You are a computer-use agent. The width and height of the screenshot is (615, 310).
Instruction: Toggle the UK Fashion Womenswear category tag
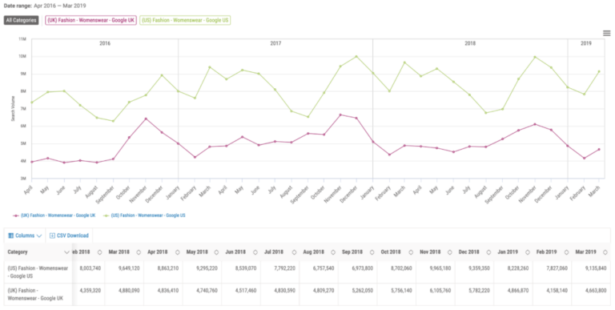91,20
